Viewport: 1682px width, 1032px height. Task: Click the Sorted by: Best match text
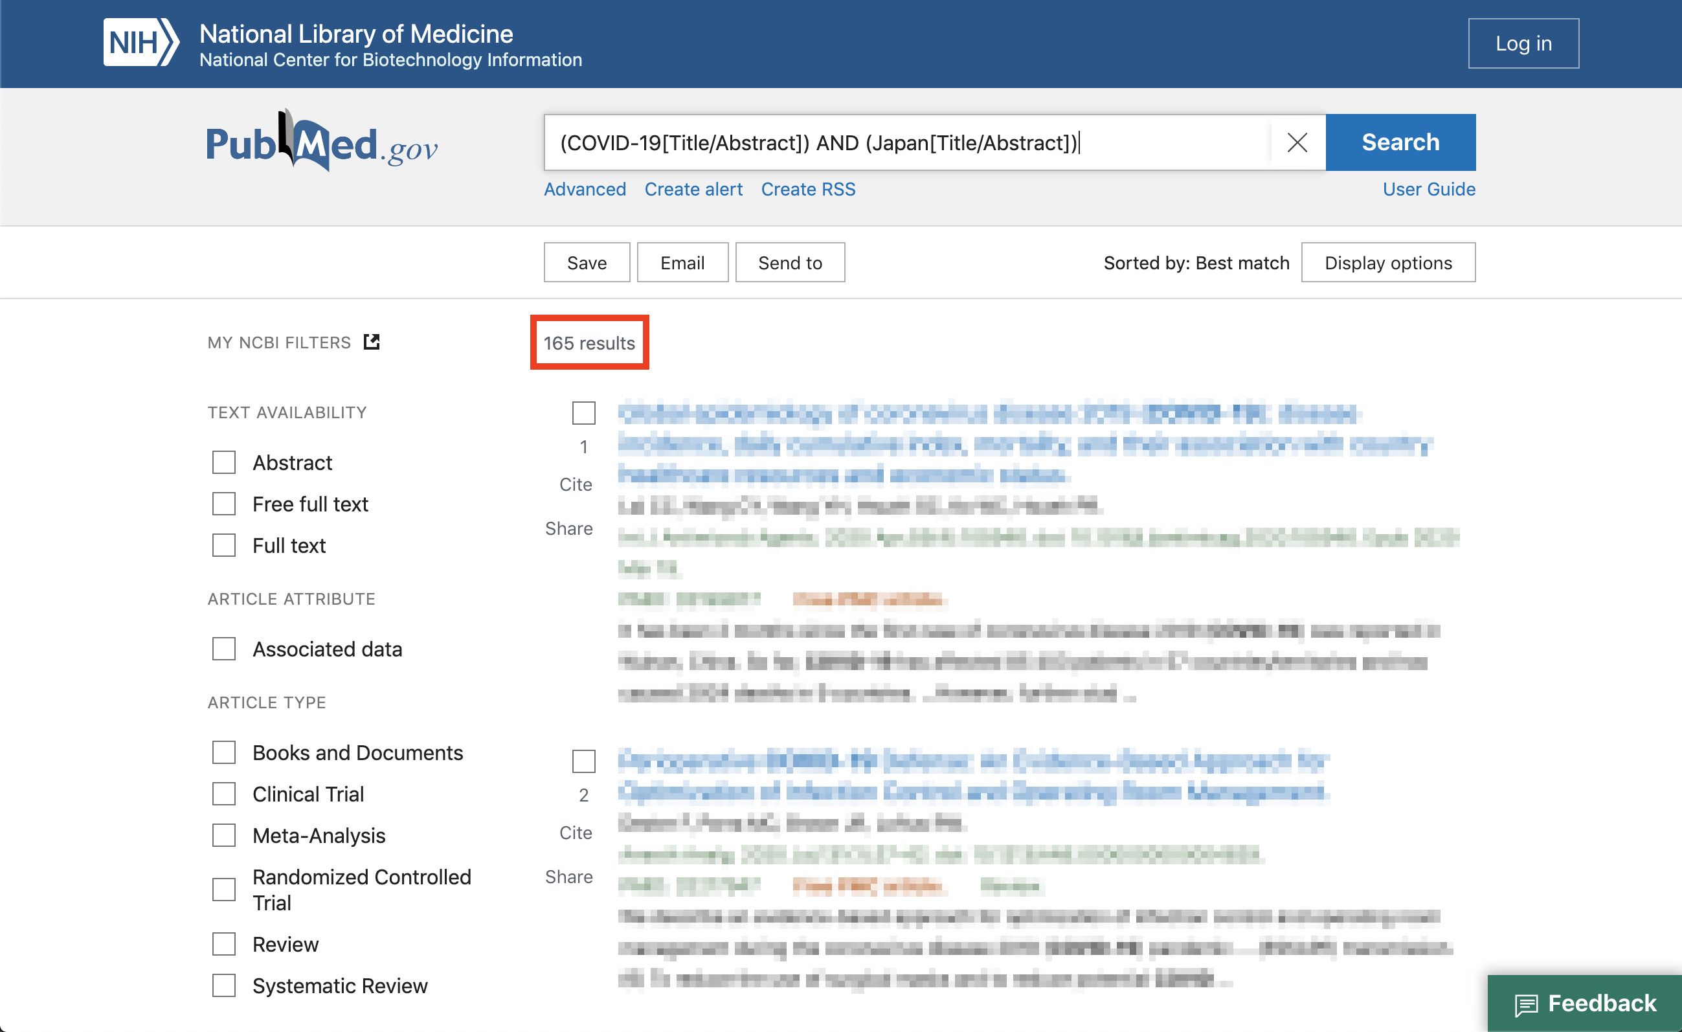pos(1196,263)
